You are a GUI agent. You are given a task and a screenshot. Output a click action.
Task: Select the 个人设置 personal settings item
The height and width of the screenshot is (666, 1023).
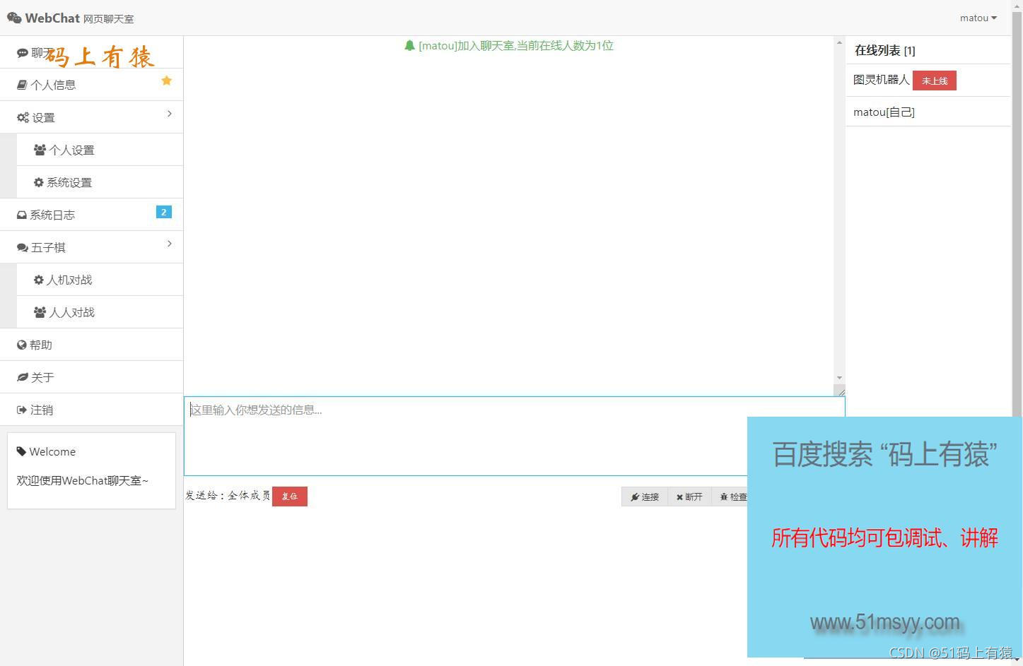71,149
